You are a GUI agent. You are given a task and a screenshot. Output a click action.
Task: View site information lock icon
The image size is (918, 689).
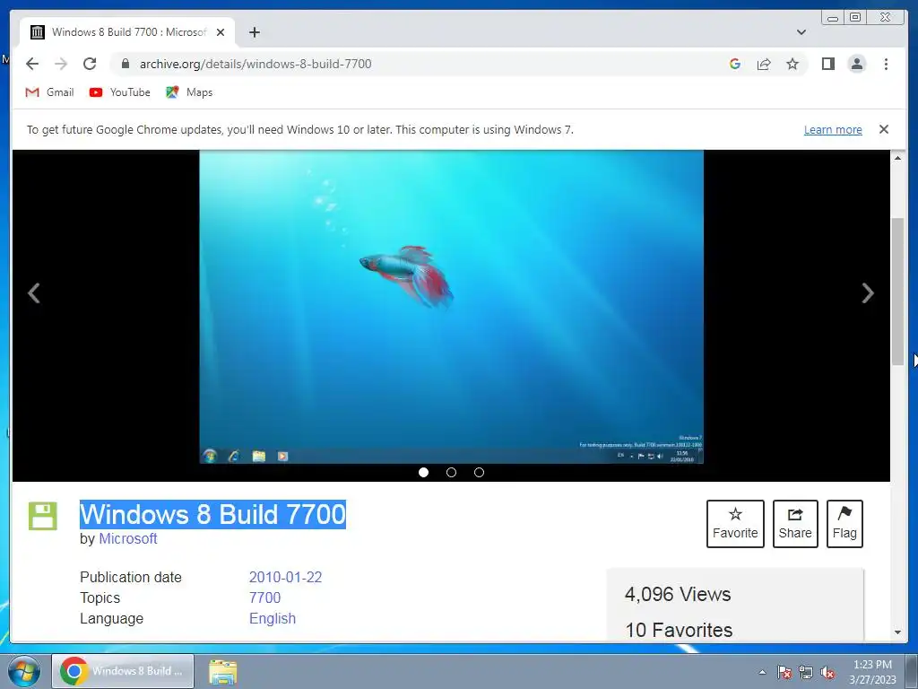click(x=126, y=64)
